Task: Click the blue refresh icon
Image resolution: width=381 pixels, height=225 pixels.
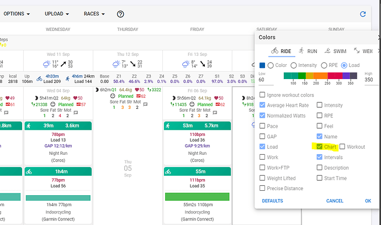Action: tap(363, 14)
